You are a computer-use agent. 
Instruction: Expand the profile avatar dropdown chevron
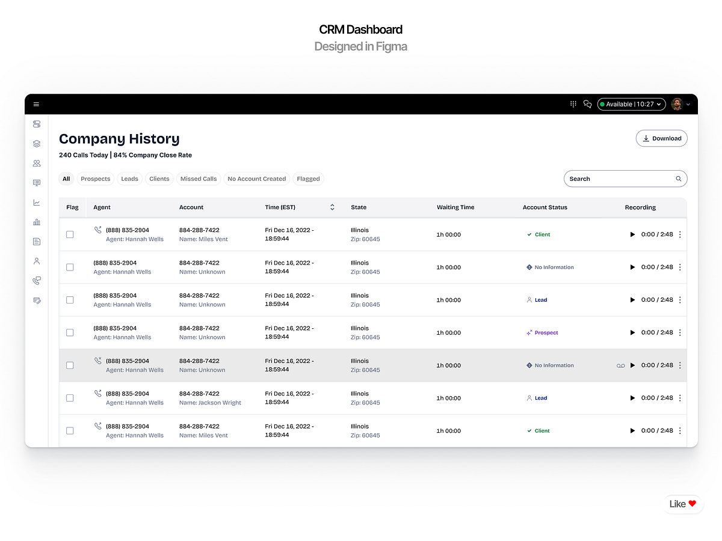pyautogui.click(x=688, y=104)
